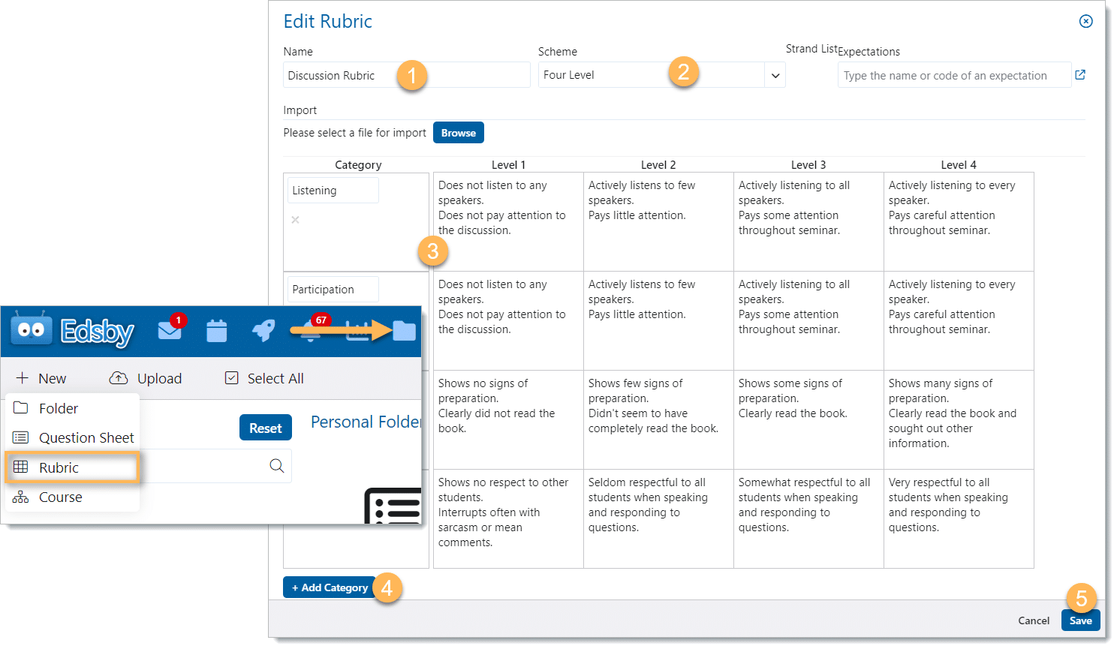Close the Edit Rubric dialog
This screenshot has height=649, width=1117.
pos(1085,21)
